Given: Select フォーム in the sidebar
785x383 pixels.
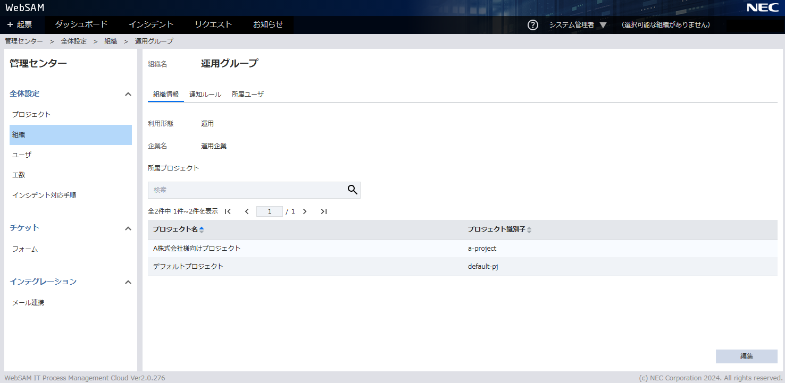Looking at the screenshot, I should (71, 249).
